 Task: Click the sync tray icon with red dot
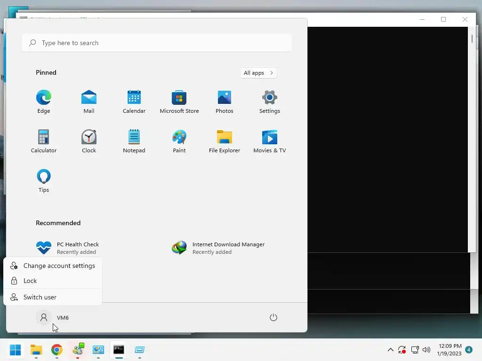pyautogui.click(x=402, y=350)
